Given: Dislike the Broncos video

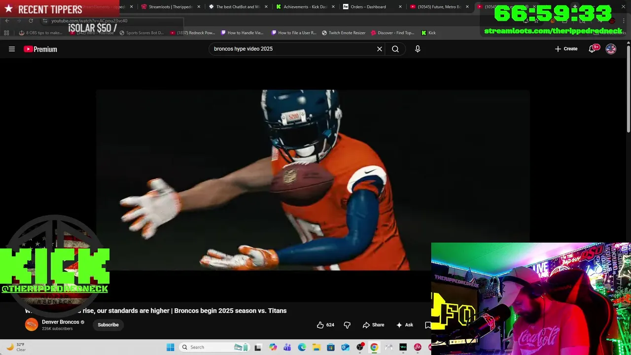Looking at the screenshot, I should pyautogui.click(x=347, y=325).
